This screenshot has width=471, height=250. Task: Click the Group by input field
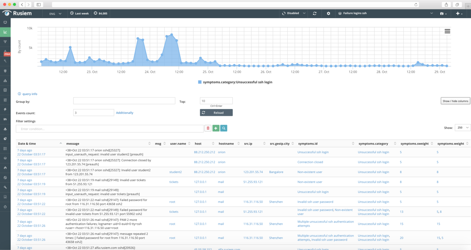(124, 101)
